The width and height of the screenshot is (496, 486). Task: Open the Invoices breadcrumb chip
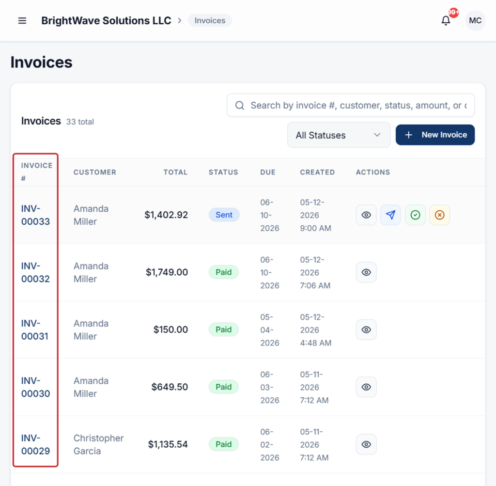coord(210,20)
